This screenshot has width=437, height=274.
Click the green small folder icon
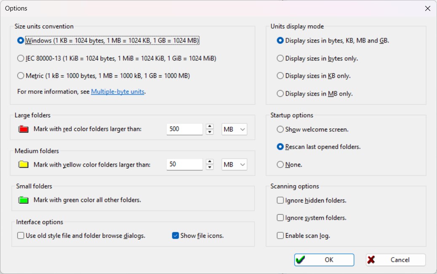click(x=23, y=200)
